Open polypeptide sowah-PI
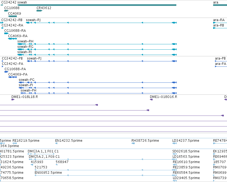This screenshot has width=227, height=182. 98,88
